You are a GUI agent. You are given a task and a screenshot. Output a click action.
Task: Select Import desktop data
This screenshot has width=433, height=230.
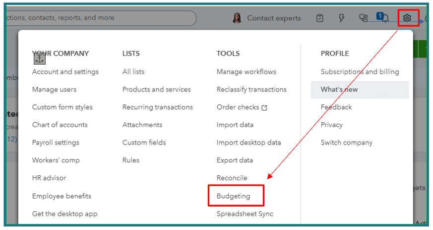(x=248, y=143)
